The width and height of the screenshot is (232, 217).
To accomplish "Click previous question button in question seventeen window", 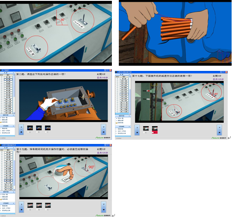I will click(137, 130).
